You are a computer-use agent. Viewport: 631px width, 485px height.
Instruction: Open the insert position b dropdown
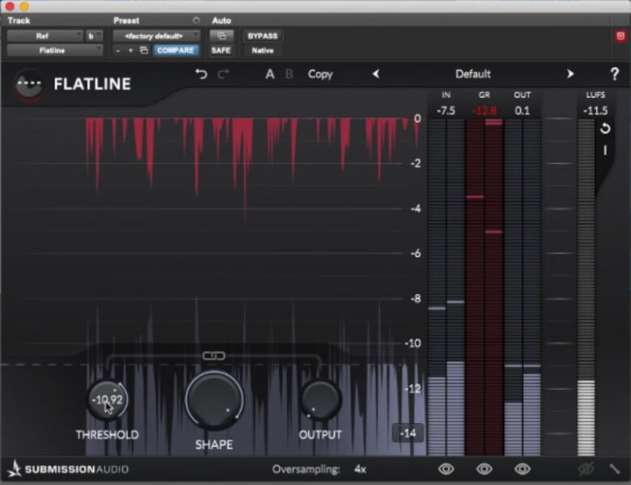(94, 36)
